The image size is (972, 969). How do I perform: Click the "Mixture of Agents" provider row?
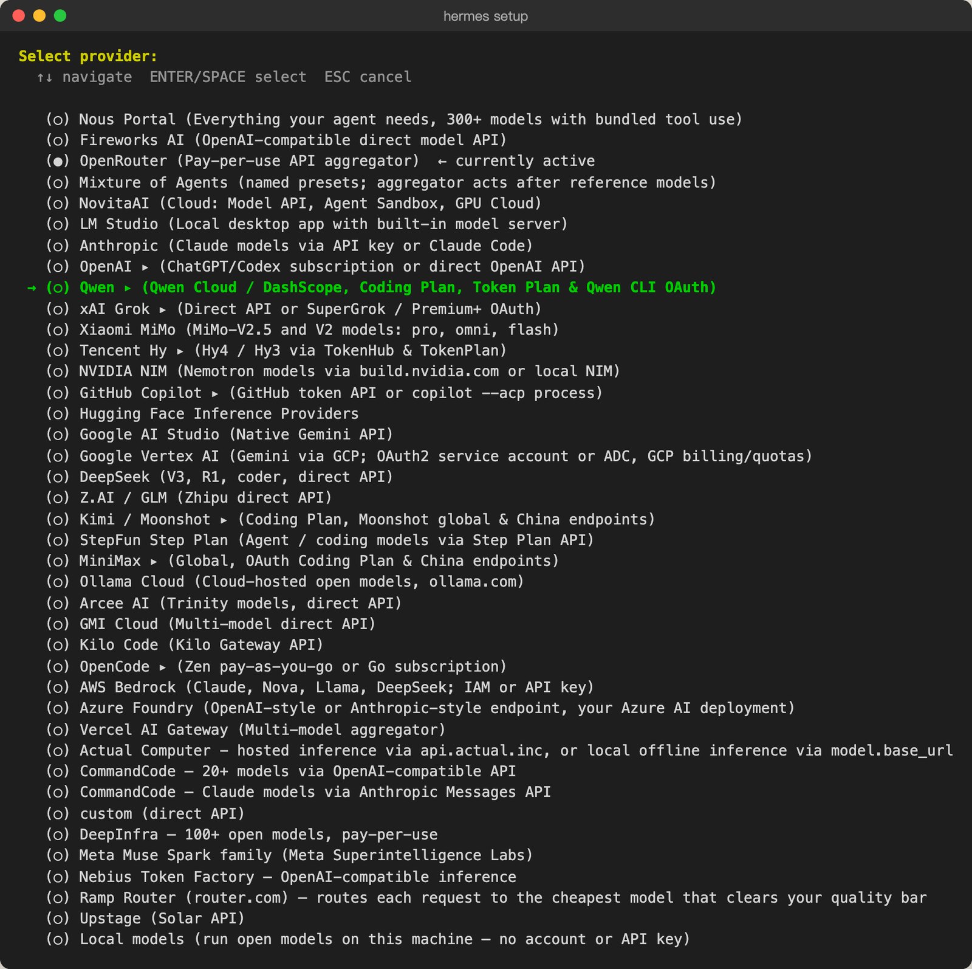pos(381,182)
